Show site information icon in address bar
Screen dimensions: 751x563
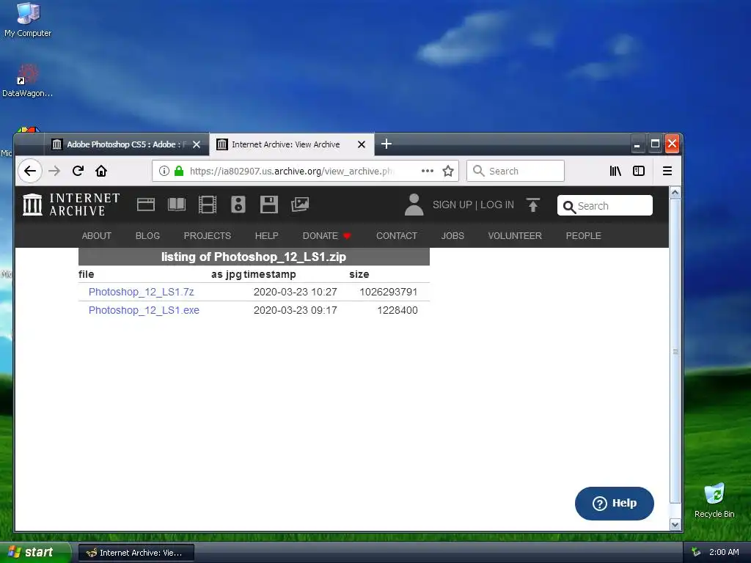click(164, 171)
